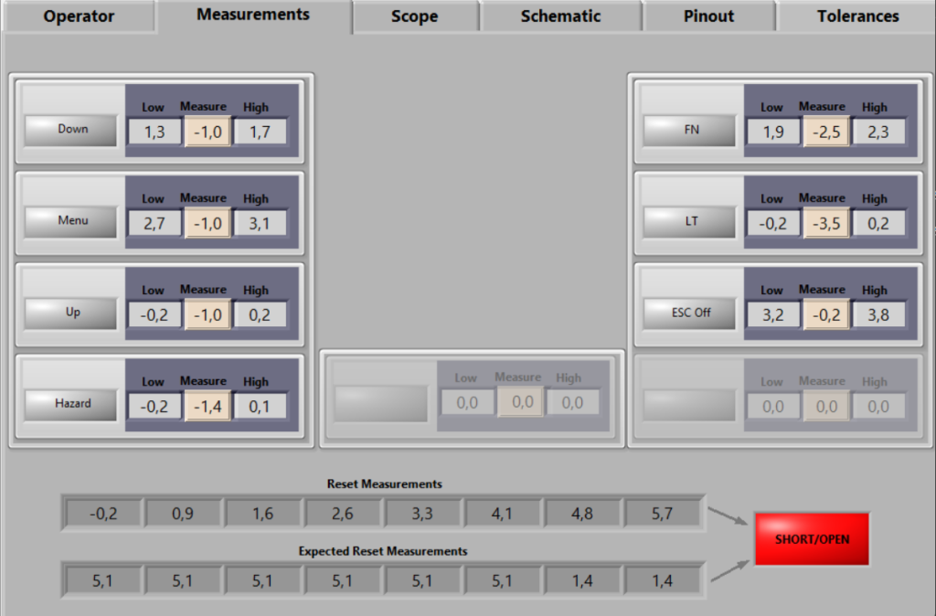Click the LT row Measure value
Image resolution: width=936 pixels, height=616 pixels.
click(x=826, y=223)
